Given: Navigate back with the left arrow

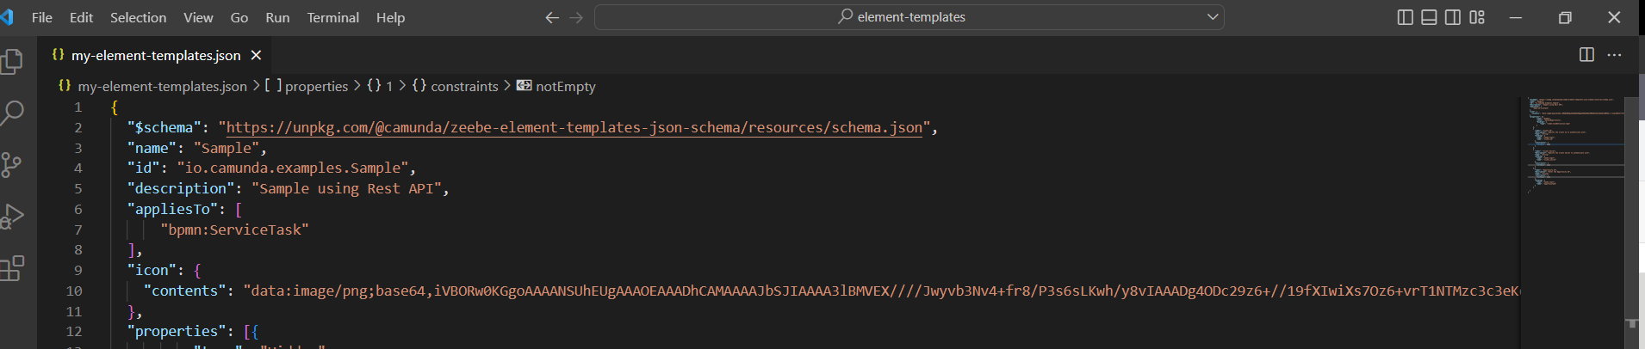Looking at the screenshot, I should tap(552, 17).
